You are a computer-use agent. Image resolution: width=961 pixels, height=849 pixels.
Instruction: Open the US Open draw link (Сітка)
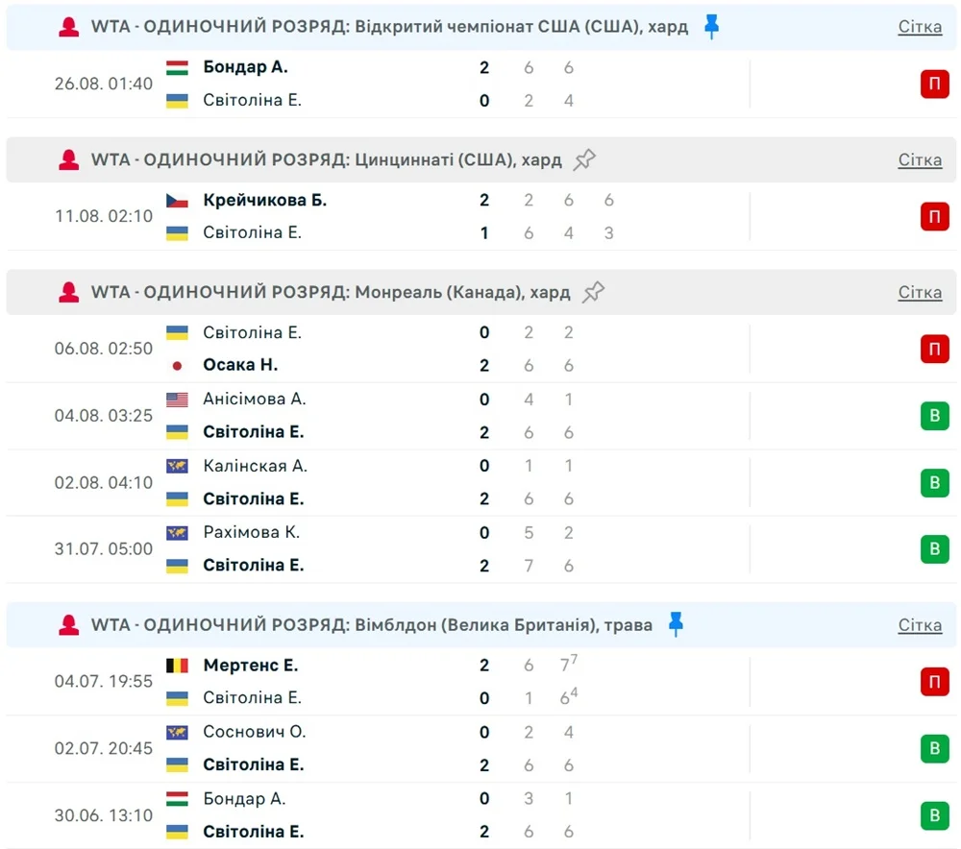920,27
